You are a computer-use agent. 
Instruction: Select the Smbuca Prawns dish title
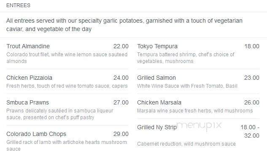point(27,102)
